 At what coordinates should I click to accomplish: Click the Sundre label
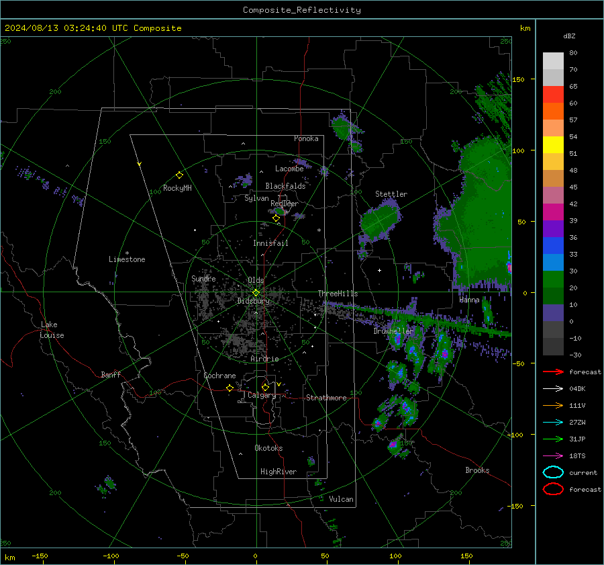click(203, 278)
